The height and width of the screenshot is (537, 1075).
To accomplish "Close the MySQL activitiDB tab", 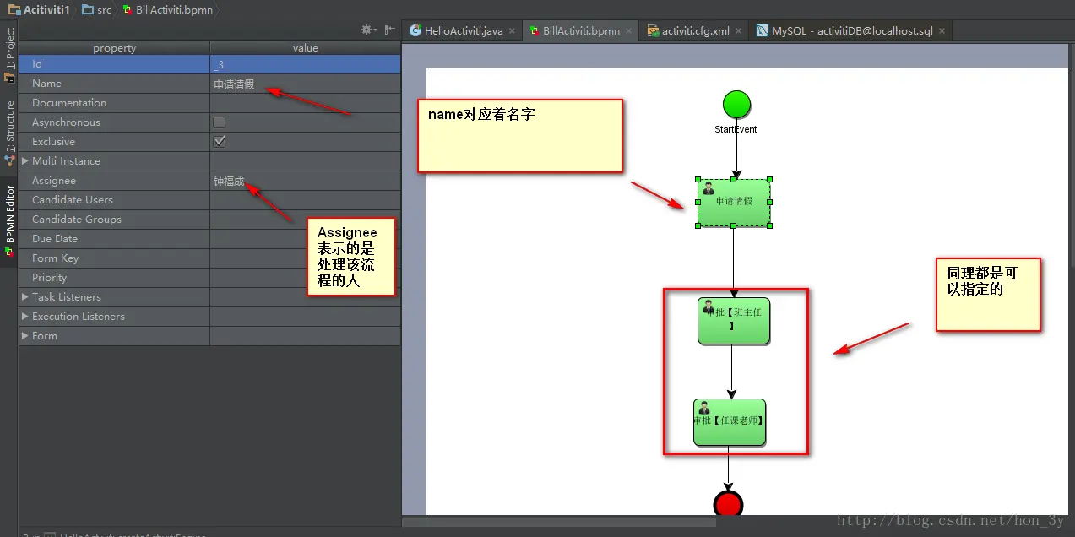I will coord(942,30).
